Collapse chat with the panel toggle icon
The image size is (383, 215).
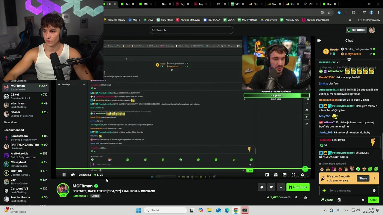[x=319, y=40]
